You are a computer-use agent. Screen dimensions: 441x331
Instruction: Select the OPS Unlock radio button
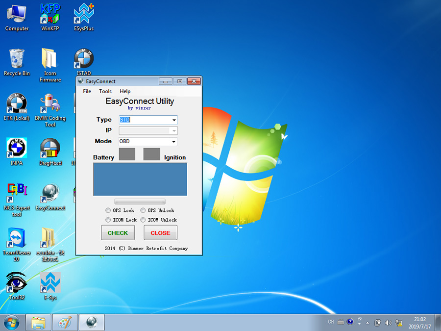click(x=143, y=210)
